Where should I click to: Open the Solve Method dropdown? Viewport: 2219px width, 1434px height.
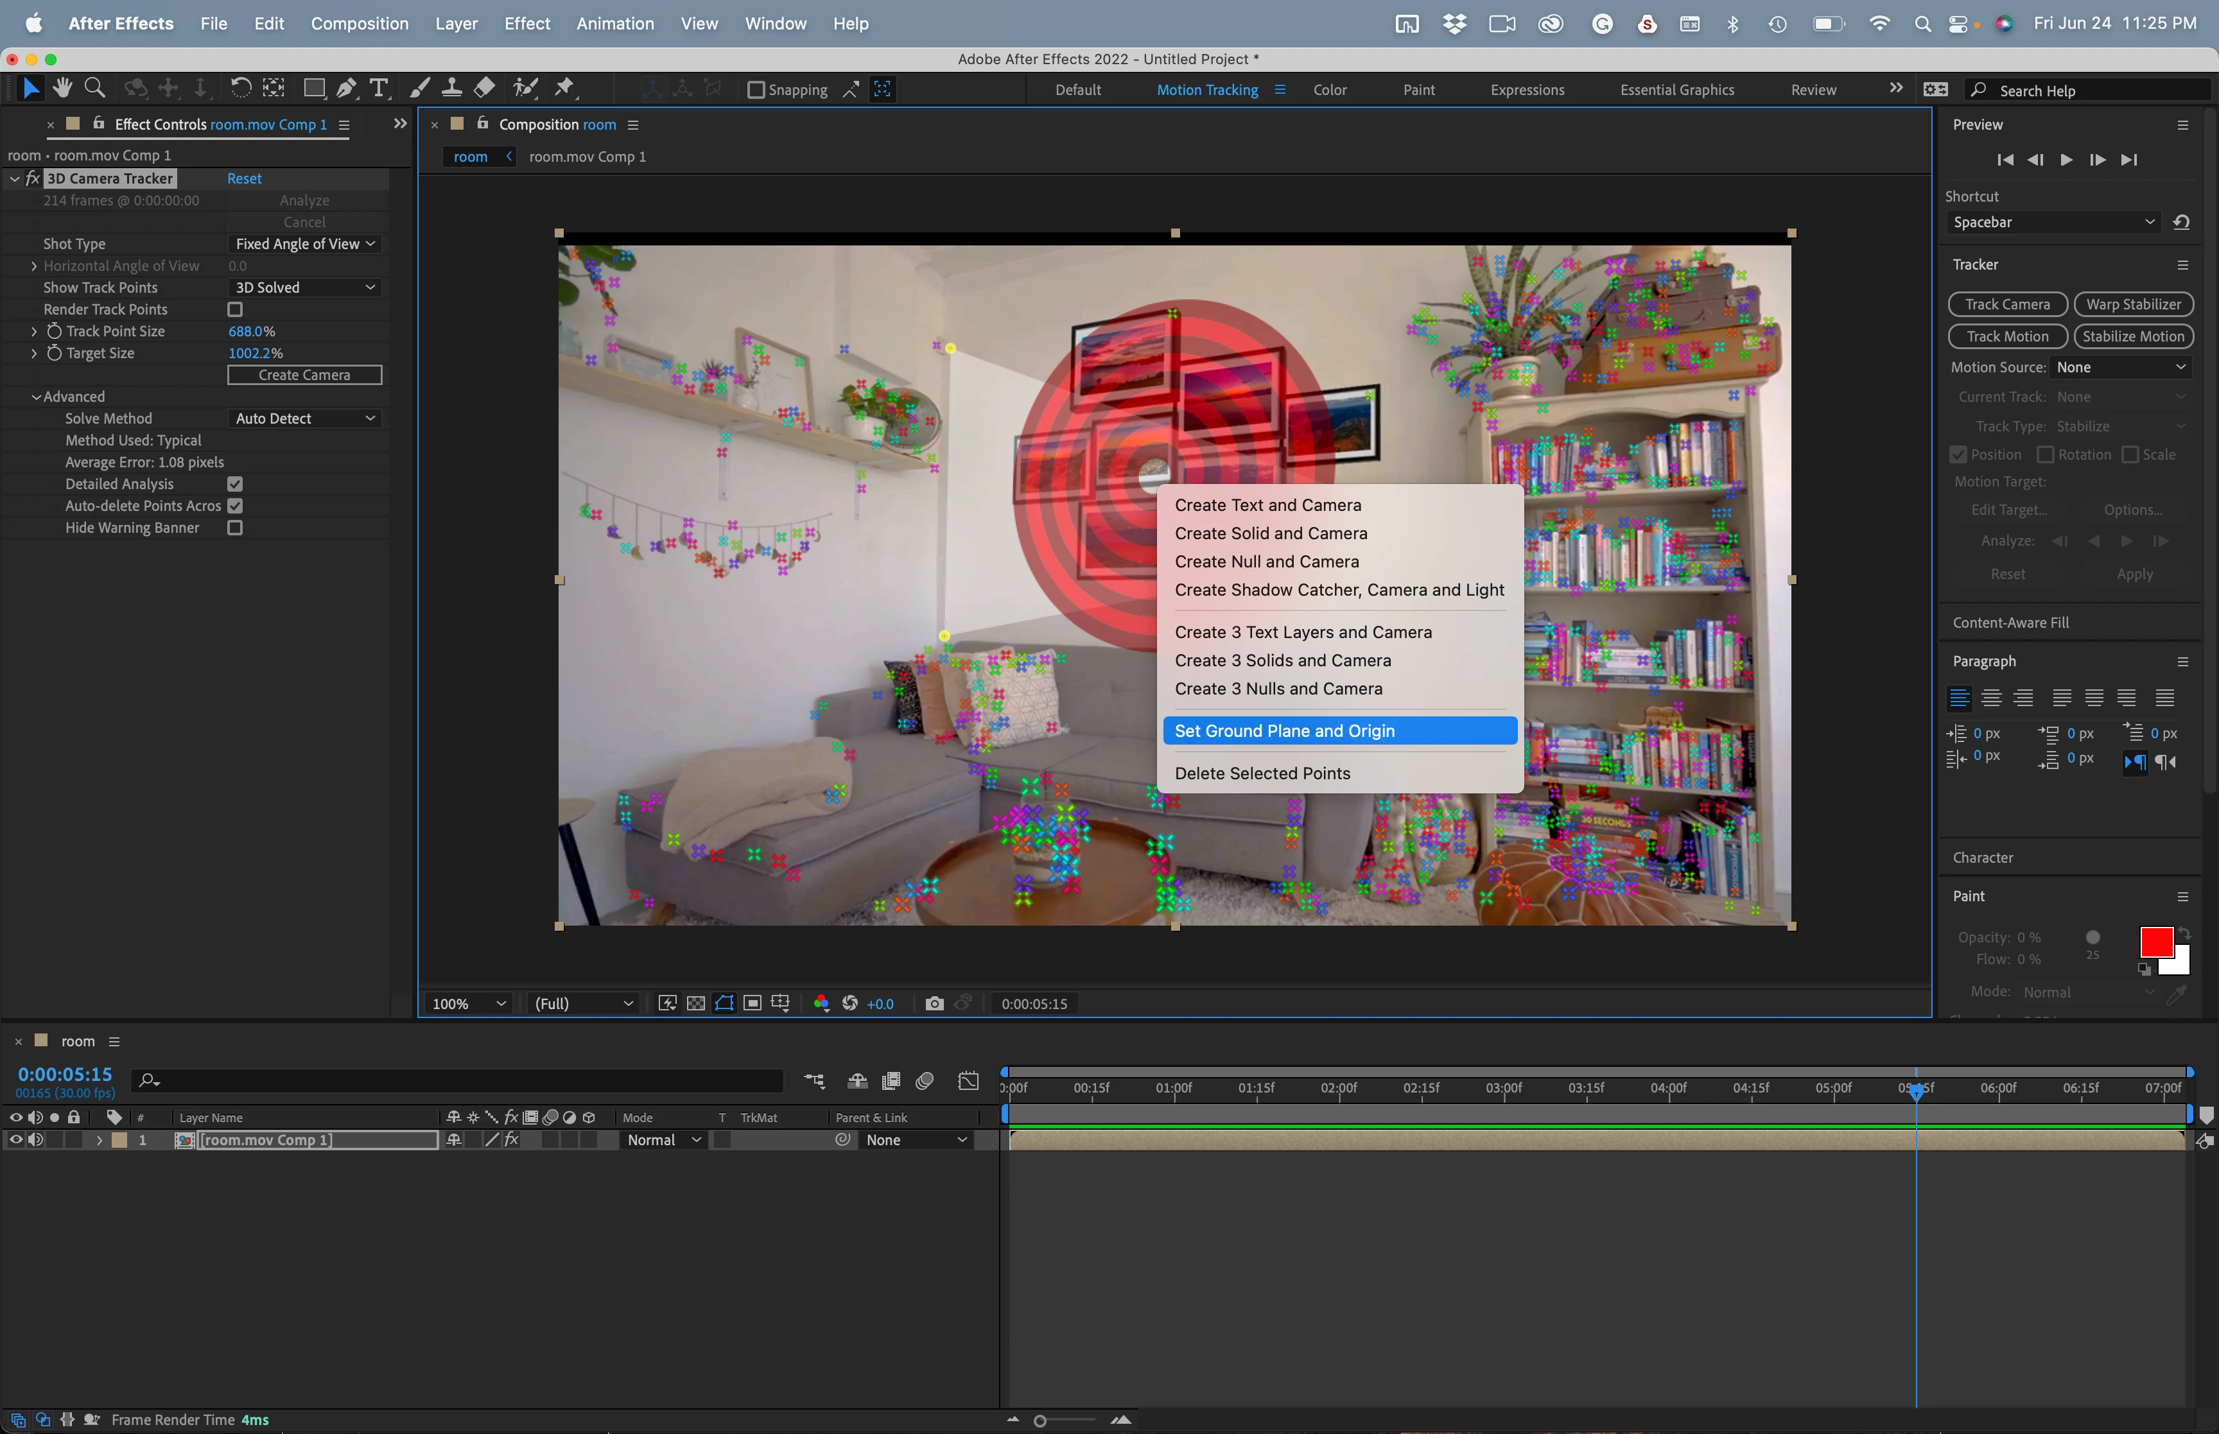[304, 418]
